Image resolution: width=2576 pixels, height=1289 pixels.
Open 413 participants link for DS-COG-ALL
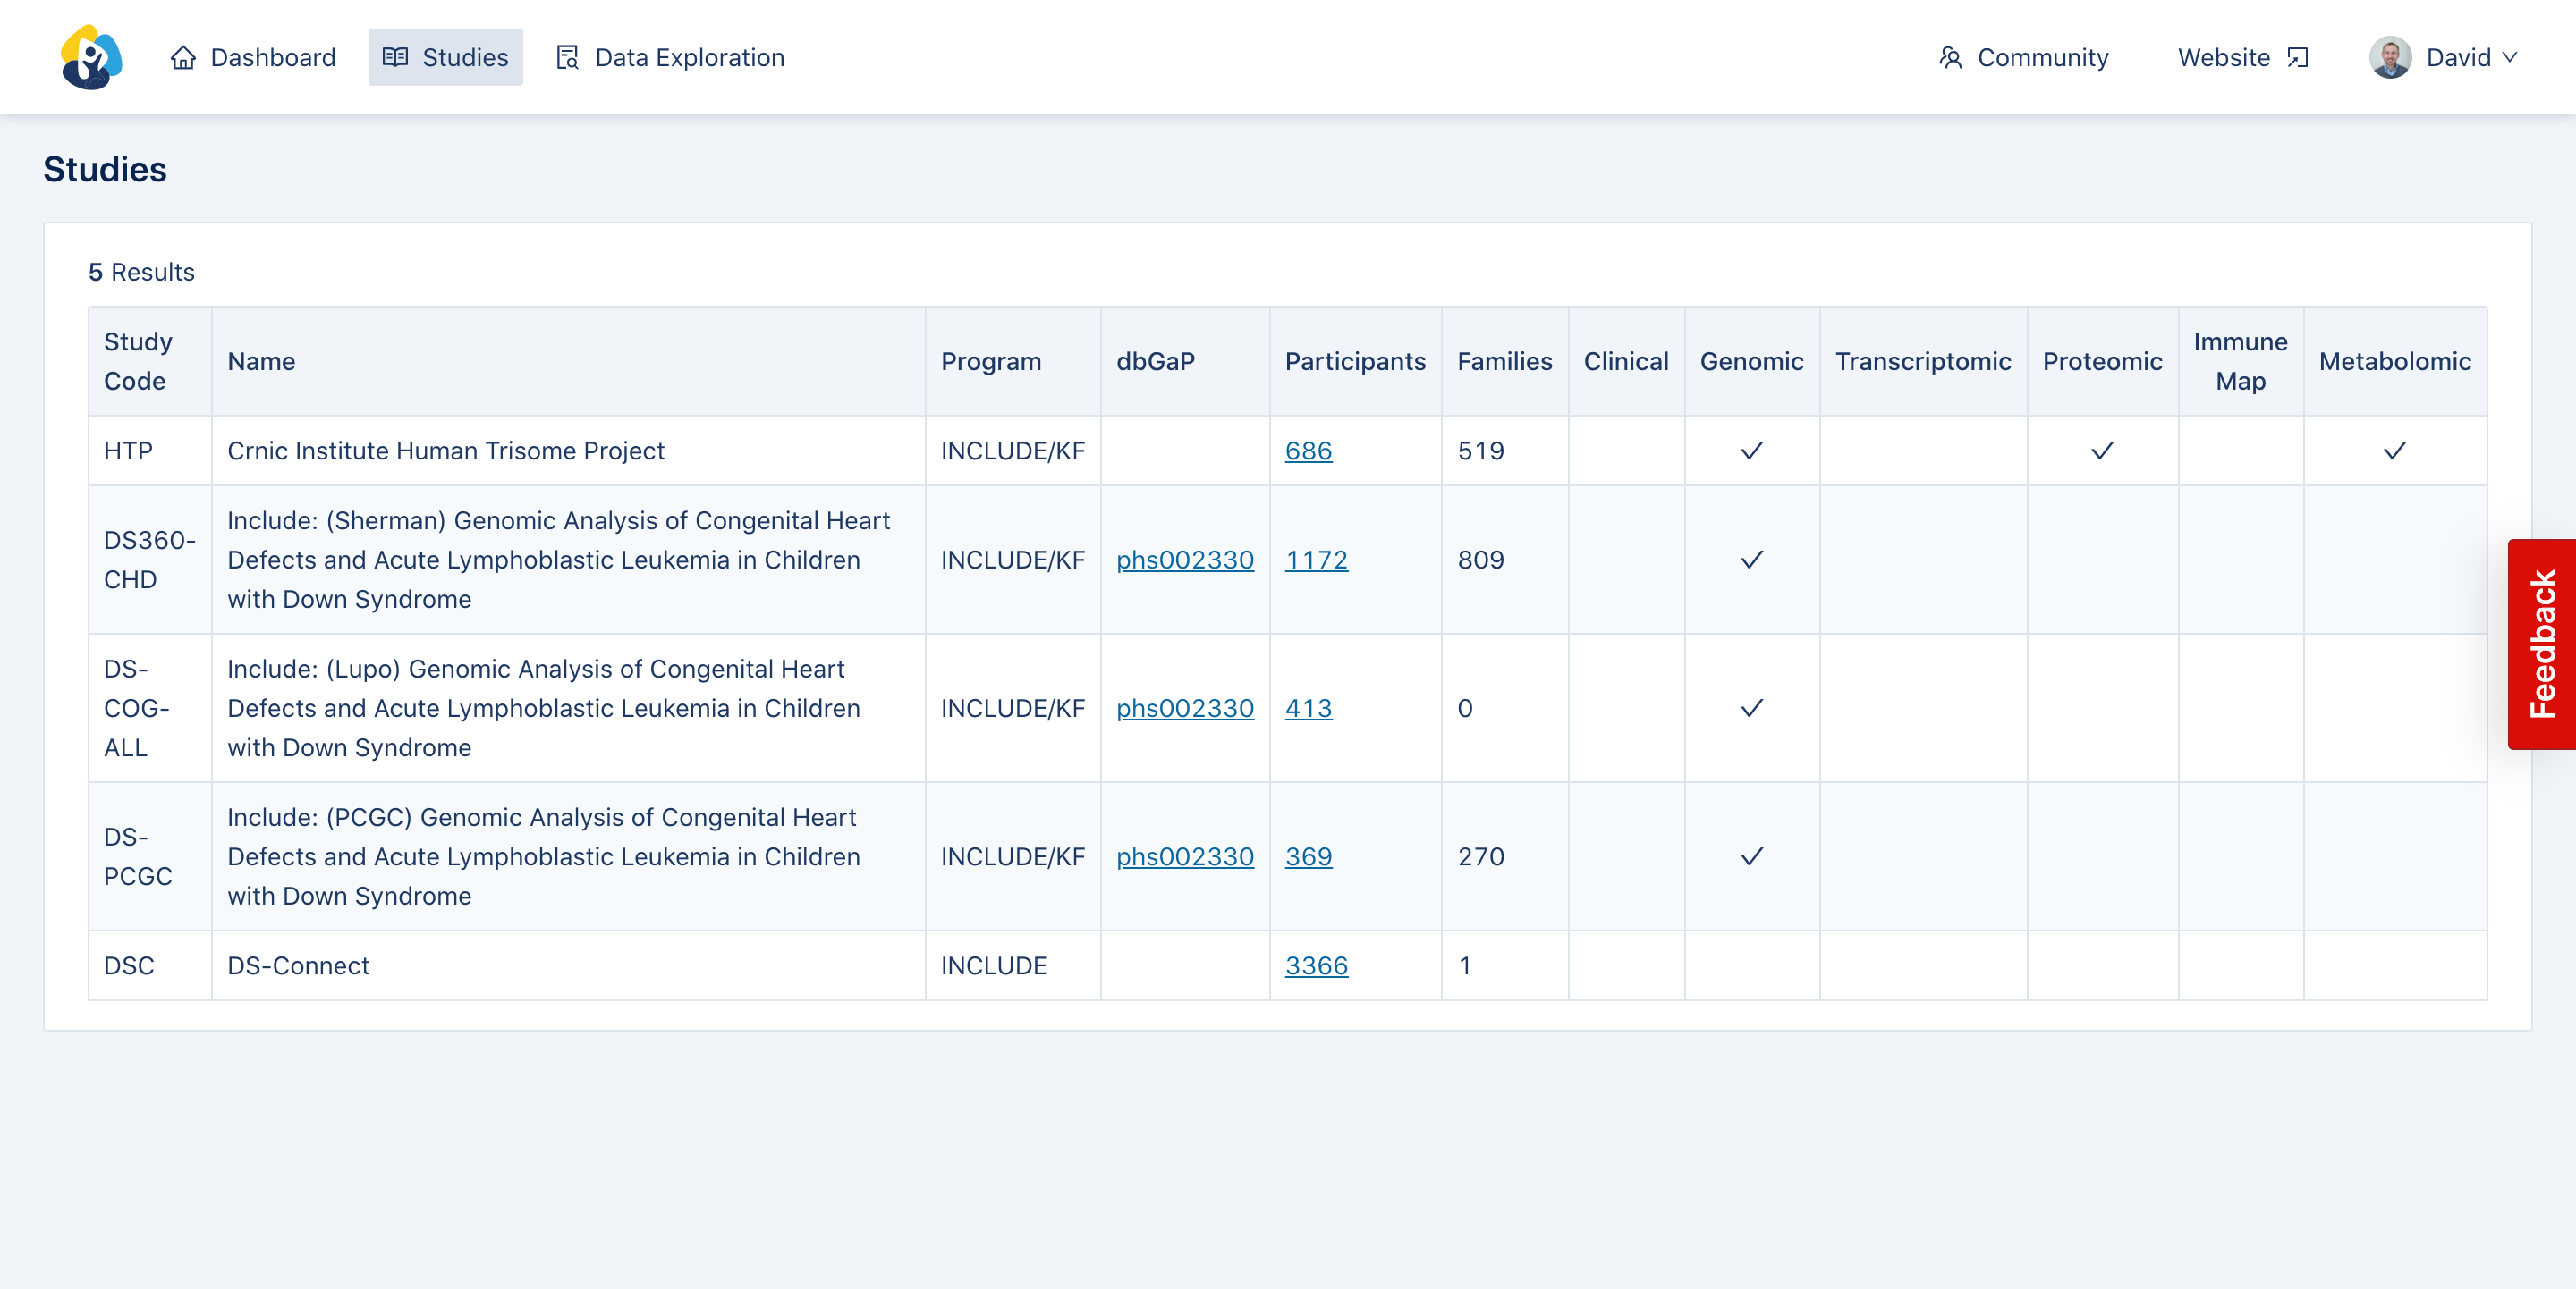1308,709
